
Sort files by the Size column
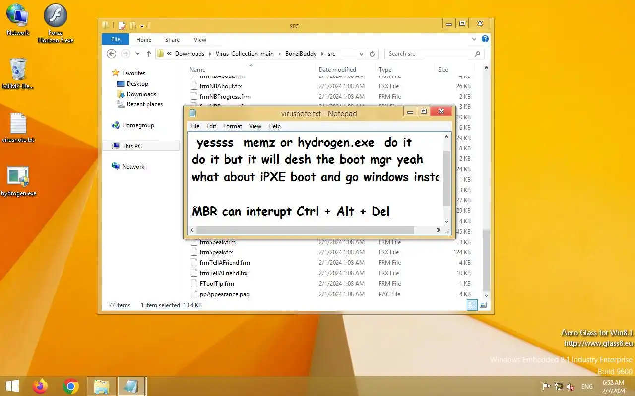pyautogui.click(x=453, y=70)
